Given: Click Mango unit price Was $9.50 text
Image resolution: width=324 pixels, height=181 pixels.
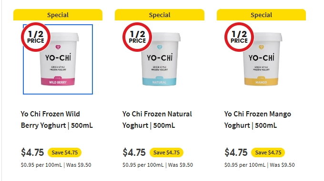Looking at the screenshot, I should pyautogui.click(x=282, y=165).
